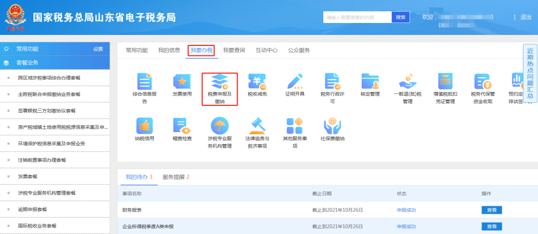538x234 pixels.
Task: Switch to 我要查询 tab
Action: tap(234, 50)
